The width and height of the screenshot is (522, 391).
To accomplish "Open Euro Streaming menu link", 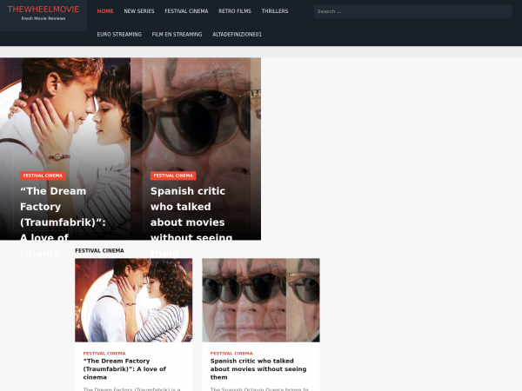I will (x=119, y=34).
